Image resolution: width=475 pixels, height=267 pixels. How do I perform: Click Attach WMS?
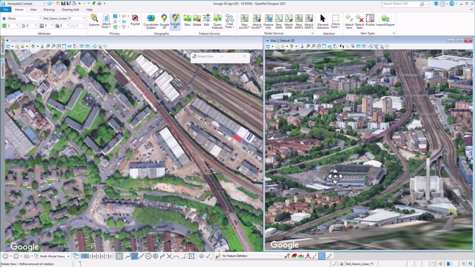(x=289, y=21)
